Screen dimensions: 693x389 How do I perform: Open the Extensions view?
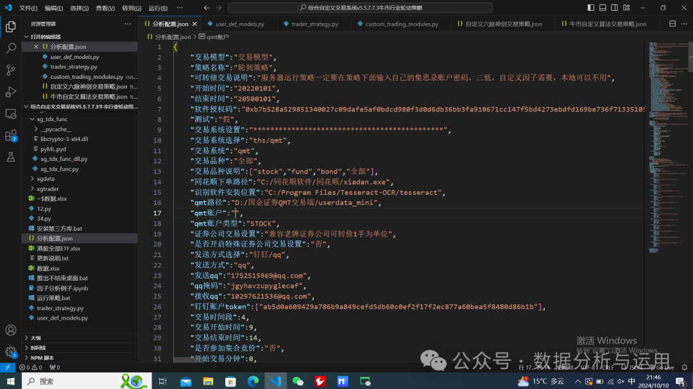coord(11,136)
